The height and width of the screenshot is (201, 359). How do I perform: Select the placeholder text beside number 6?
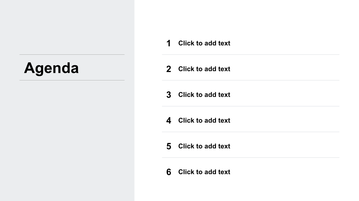(x=204, y=172)
